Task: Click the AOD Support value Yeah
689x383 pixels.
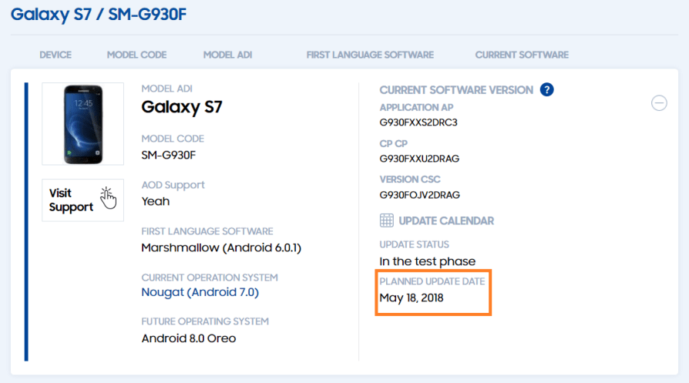Action: [x=156, y=201]
